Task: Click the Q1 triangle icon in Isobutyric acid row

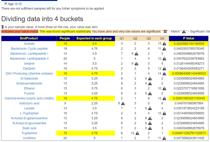Action: point(123,103)
